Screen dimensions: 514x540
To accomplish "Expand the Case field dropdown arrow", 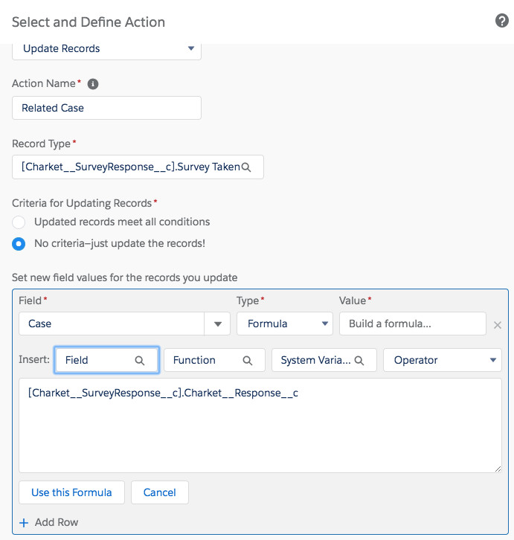I will pos(217,324).
